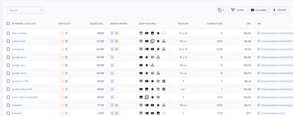The height and width of the screenshot is (116, 293).
Task: Check the box for 'google.docs'
Action: coord(8,57)
